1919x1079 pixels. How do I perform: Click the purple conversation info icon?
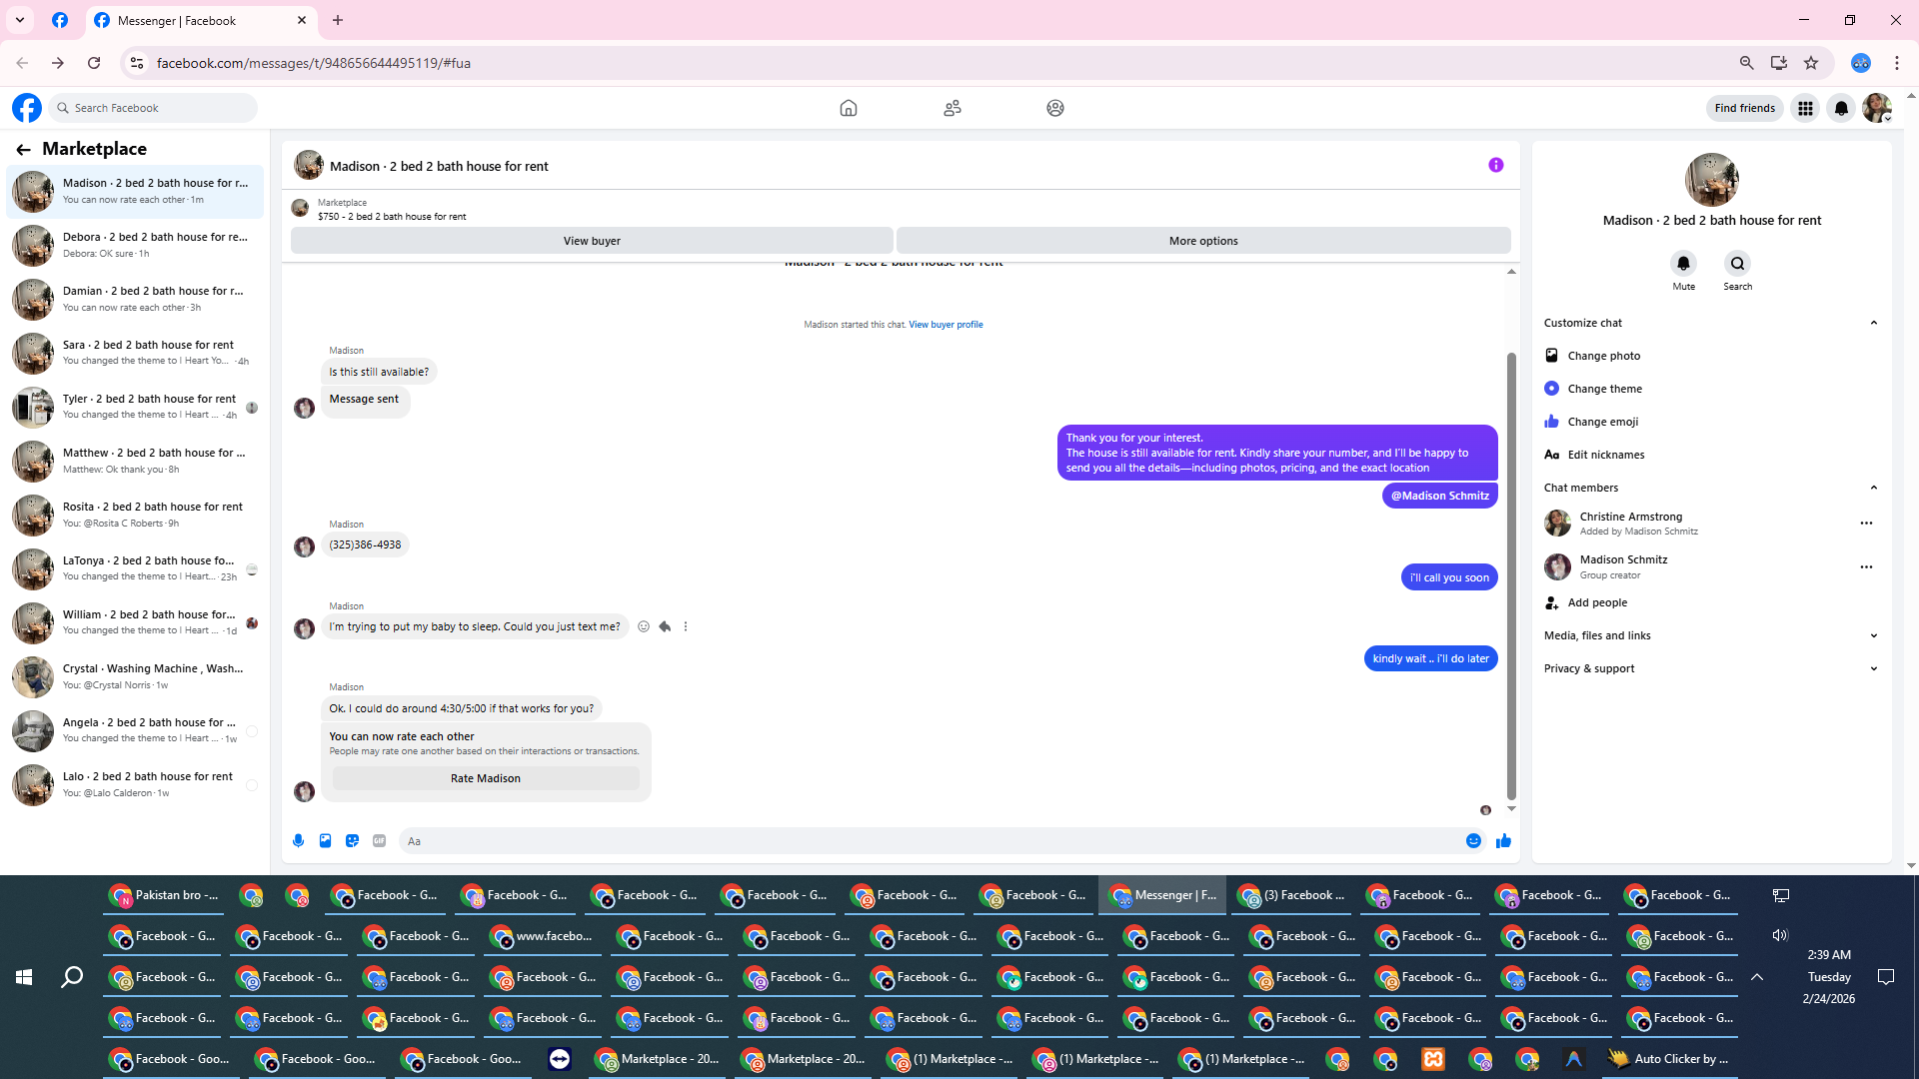pyautogui.click(x=1495, y=165)
